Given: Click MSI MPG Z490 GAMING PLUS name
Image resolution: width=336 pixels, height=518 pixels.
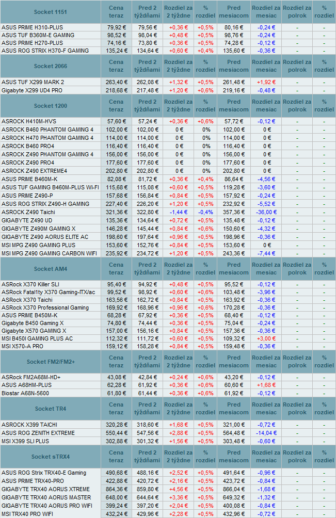Looking at the screenshot, I should pyautogui.click(x=38, y=245).
